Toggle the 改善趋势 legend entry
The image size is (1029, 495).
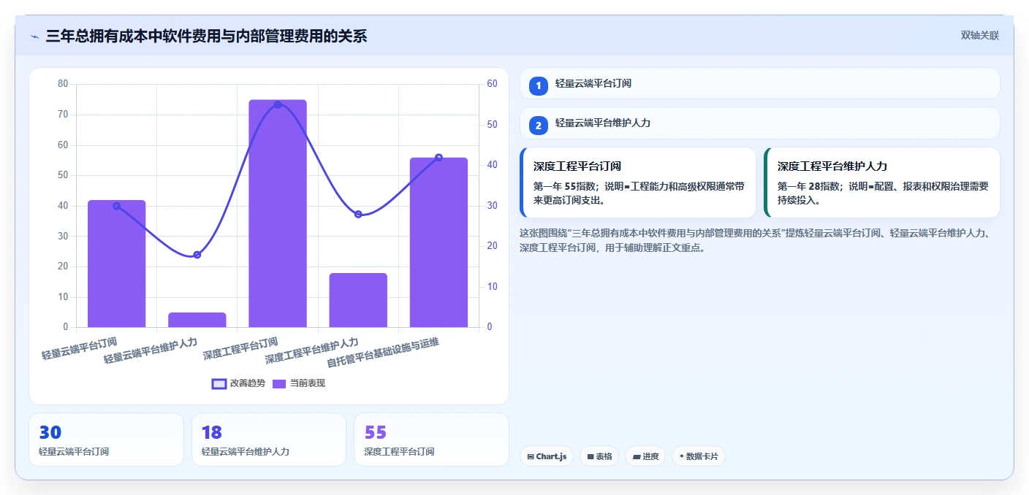tap(238, 383)
